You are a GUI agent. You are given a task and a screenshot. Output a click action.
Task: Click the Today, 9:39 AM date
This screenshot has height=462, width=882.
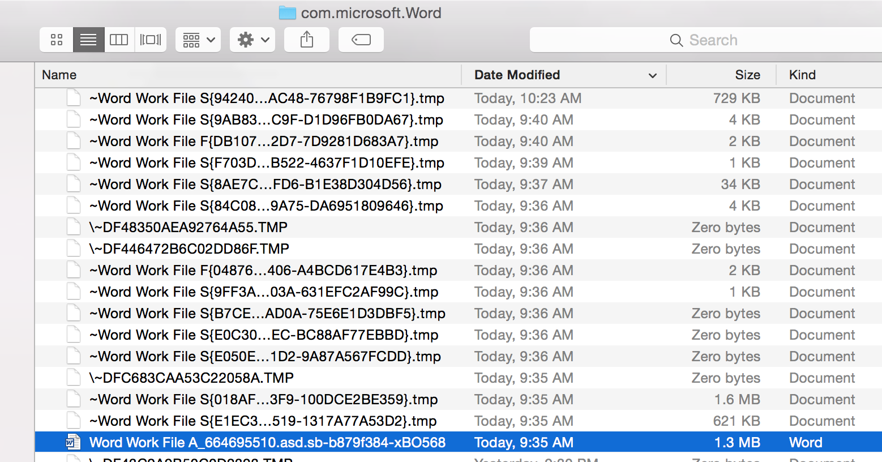(524, 163)
